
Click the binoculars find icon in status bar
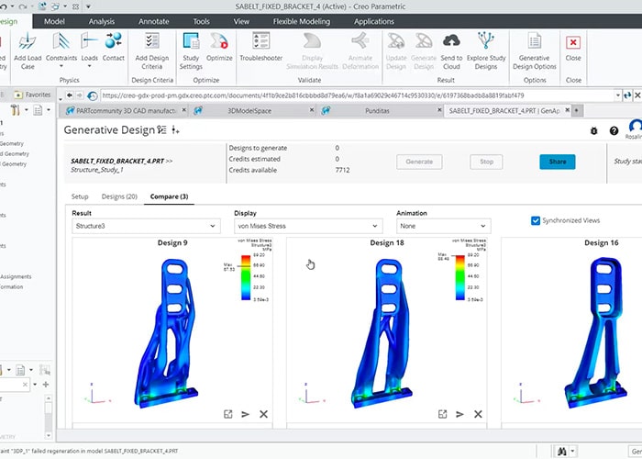562,452
